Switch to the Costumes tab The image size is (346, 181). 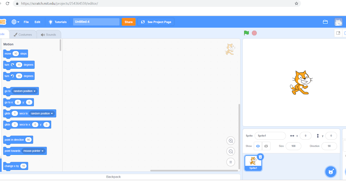coord(23,34)
